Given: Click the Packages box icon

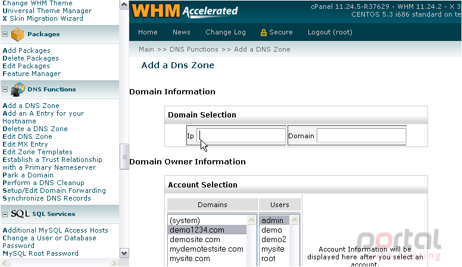Looking at the screenshot, I should pos(17,34).
